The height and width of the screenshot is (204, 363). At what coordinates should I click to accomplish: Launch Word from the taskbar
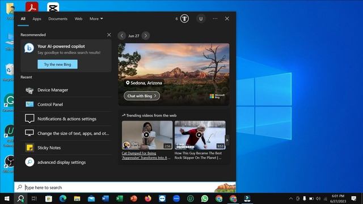(x=105, y=198)
